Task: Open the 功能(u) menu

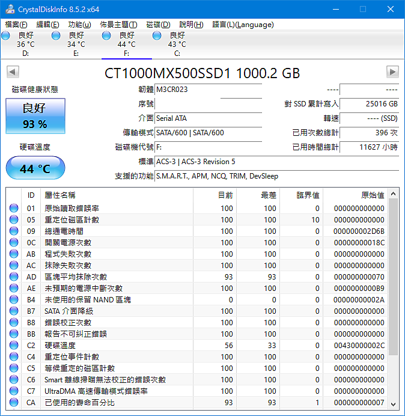Action: [x=79, y=25]
